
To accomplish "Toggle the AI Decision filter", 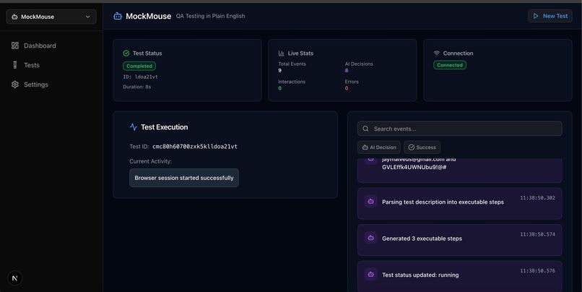I will click(379, 147).
